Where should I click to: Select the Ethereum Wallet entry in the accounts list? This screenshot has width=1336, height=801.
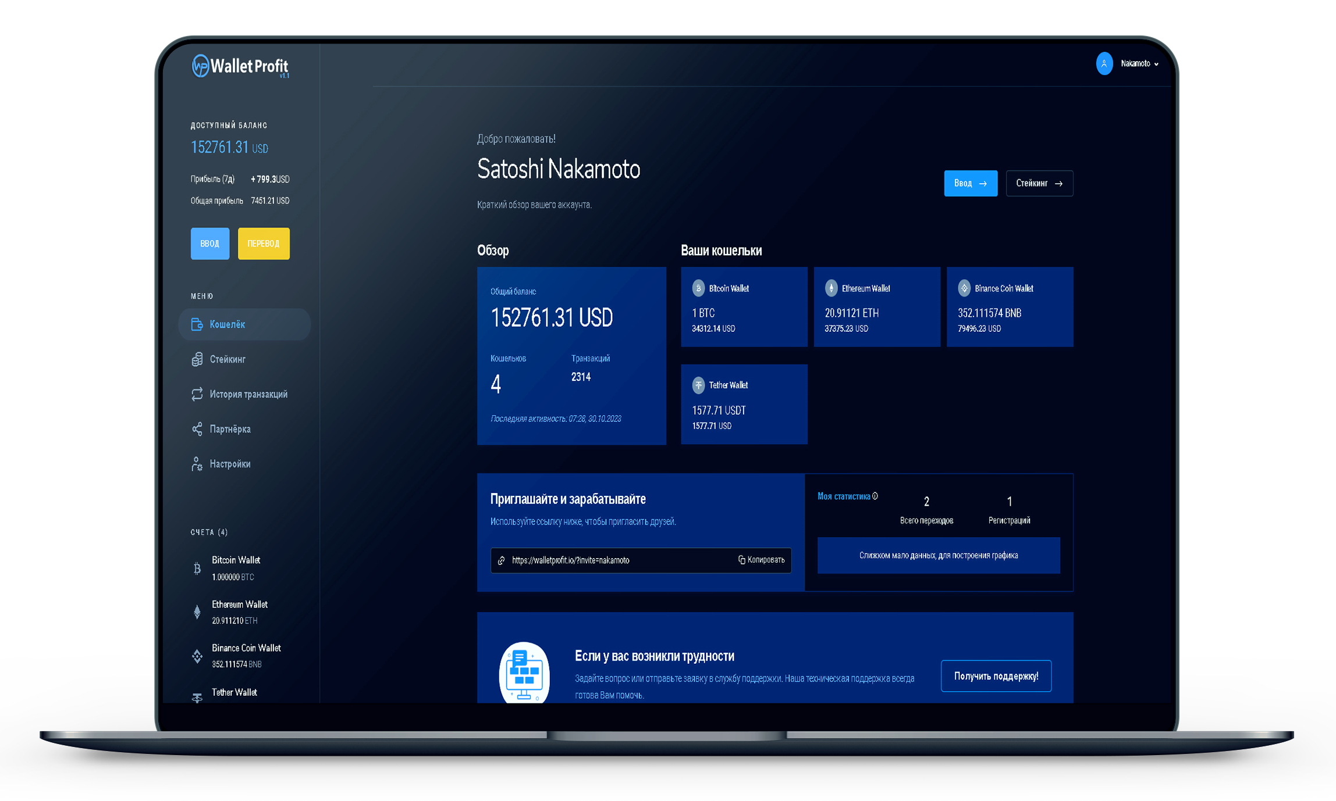[x=239, y=612]
